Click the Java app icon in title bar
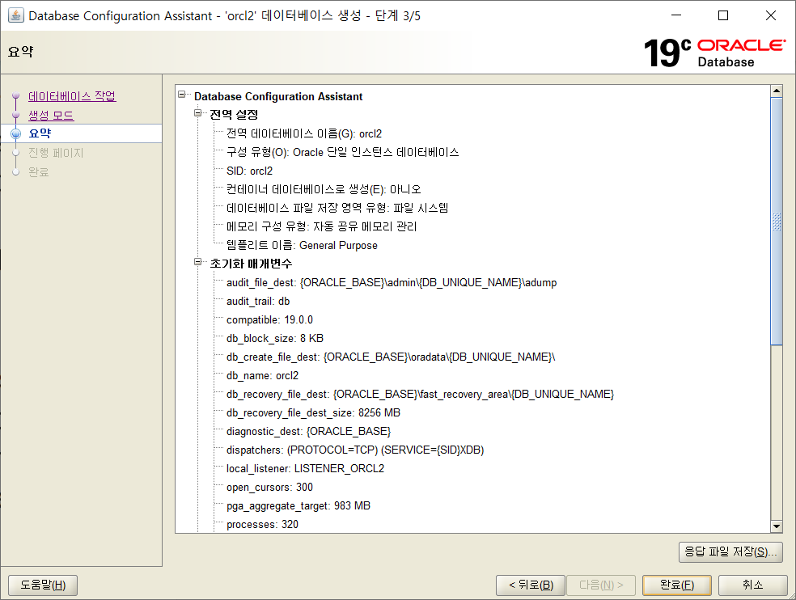 (15, 15)
